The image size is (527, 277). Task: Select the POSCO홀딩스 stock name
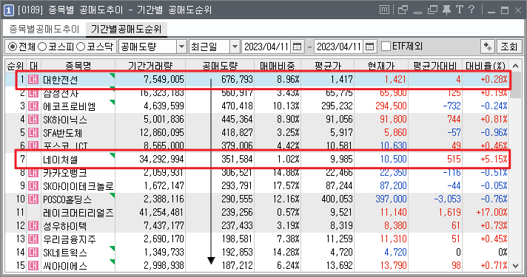click(67, 199)
